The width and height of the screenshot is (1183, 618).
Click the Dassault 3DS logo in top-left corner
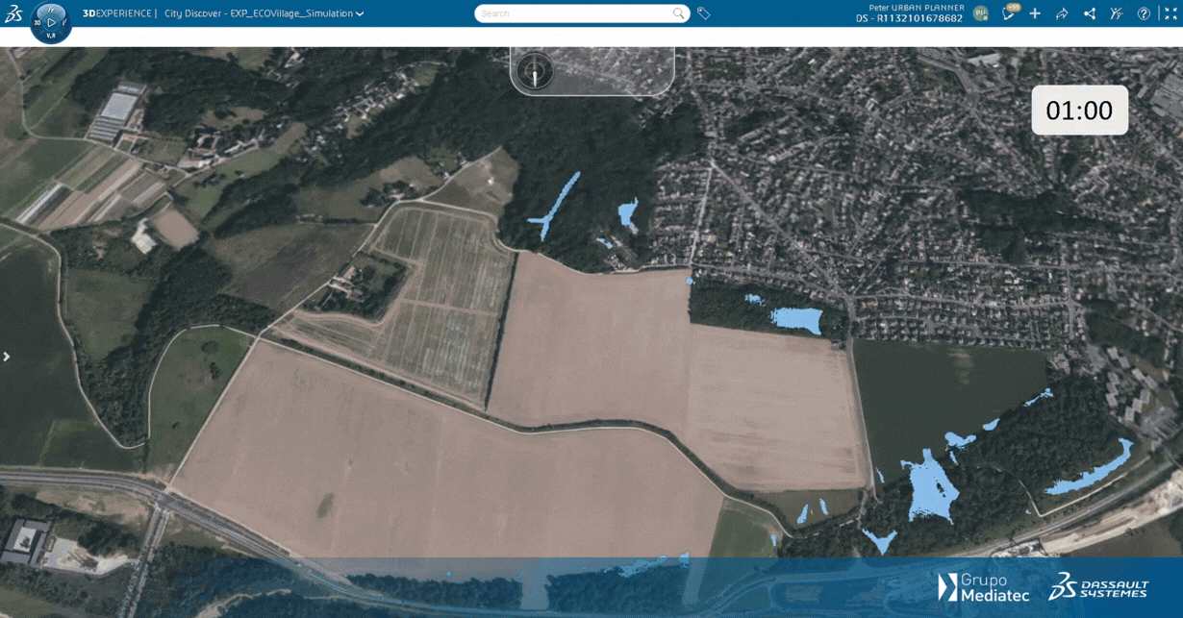point(13,13)
